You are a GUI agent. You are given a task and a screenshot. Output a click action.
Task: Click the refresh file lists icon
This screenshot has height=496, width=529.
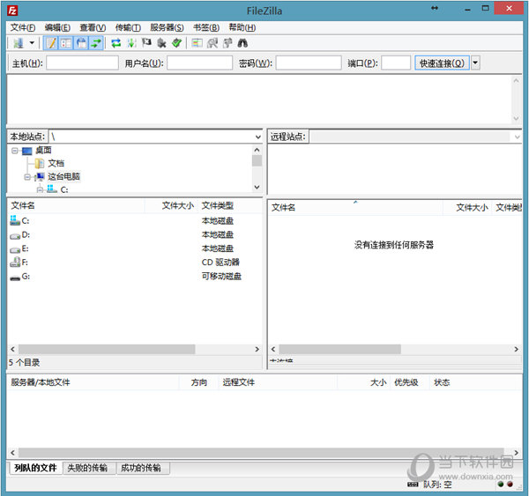tap(116, 43)
